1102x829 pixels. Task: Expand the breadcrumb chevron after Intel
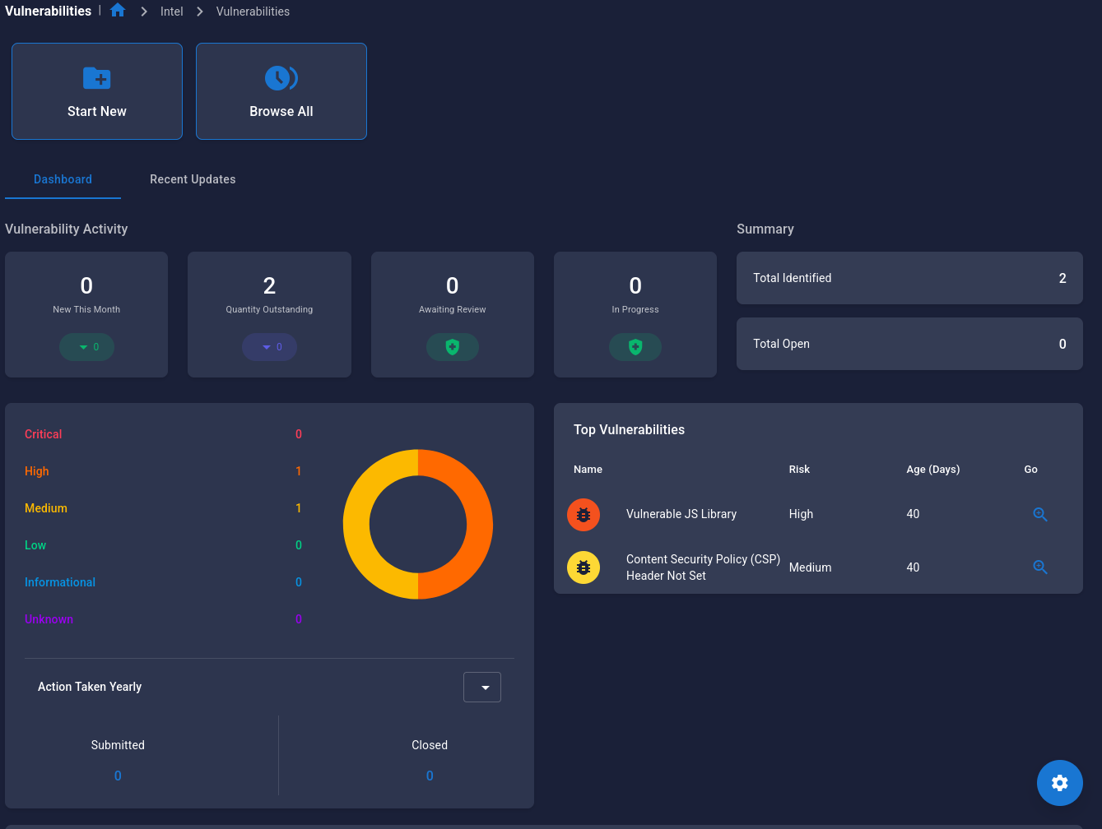[x=198, y=12]
